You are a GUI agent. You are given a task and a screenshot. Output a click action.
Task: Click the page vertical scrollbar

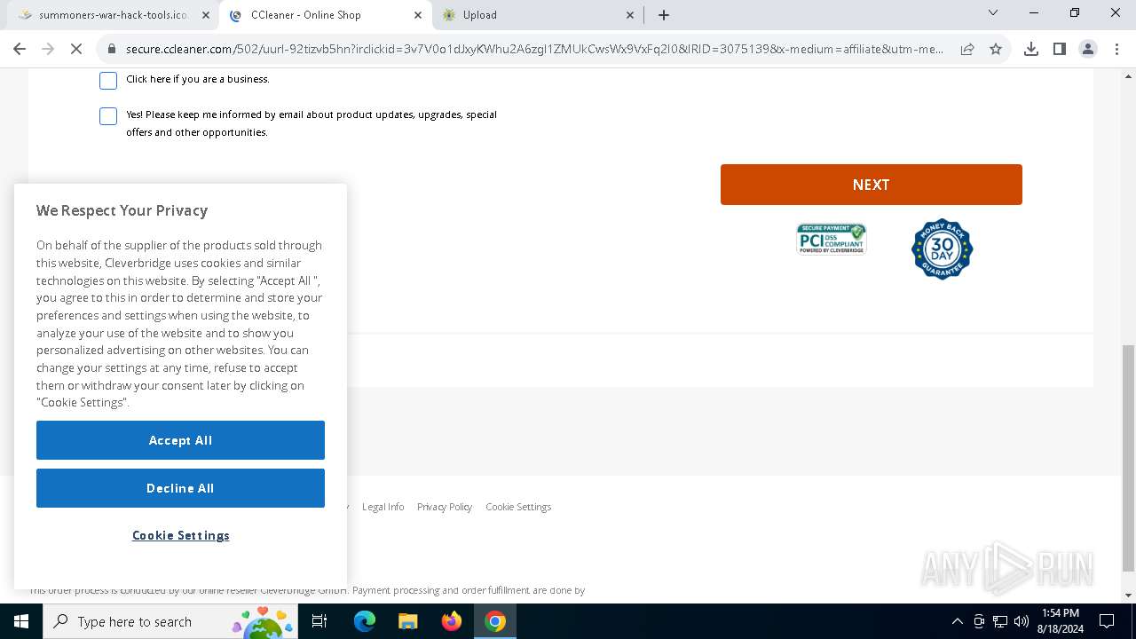tap(1128, 456)
